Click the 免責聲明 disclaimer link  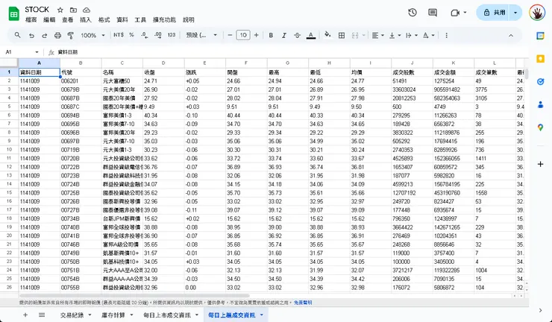[x=303, y=303]
